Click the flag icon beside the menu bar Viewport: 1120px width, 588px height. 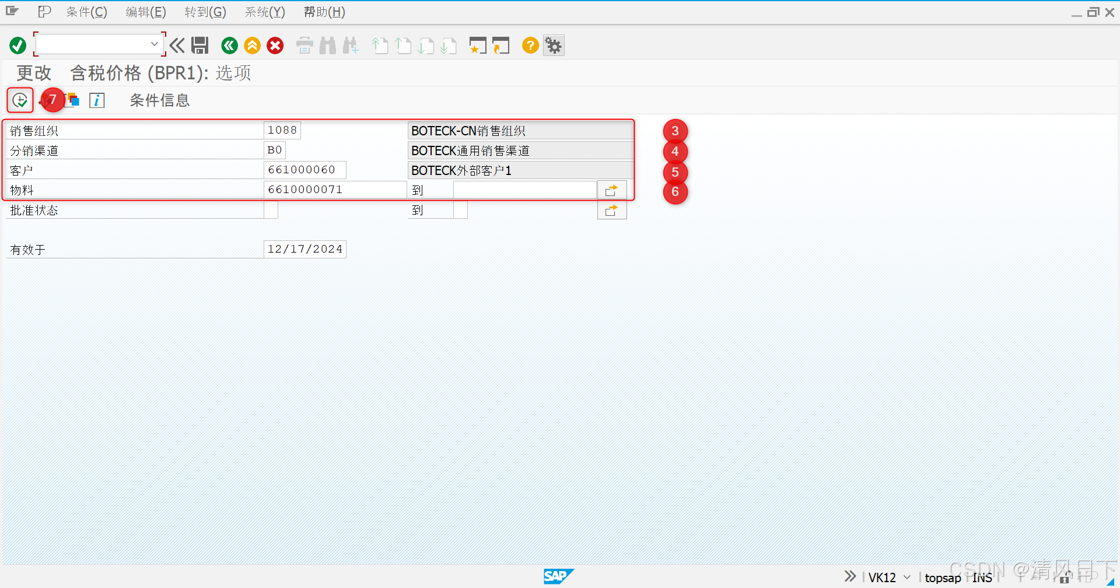coord(44,12)
